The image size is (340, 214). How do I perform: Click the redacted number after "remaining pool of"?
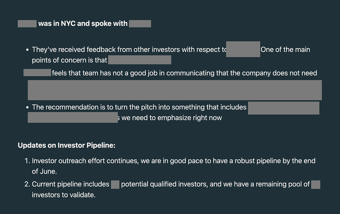click(x=316, y=185)
